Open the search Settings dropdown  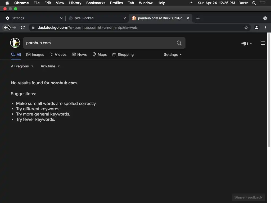[173, 54]
